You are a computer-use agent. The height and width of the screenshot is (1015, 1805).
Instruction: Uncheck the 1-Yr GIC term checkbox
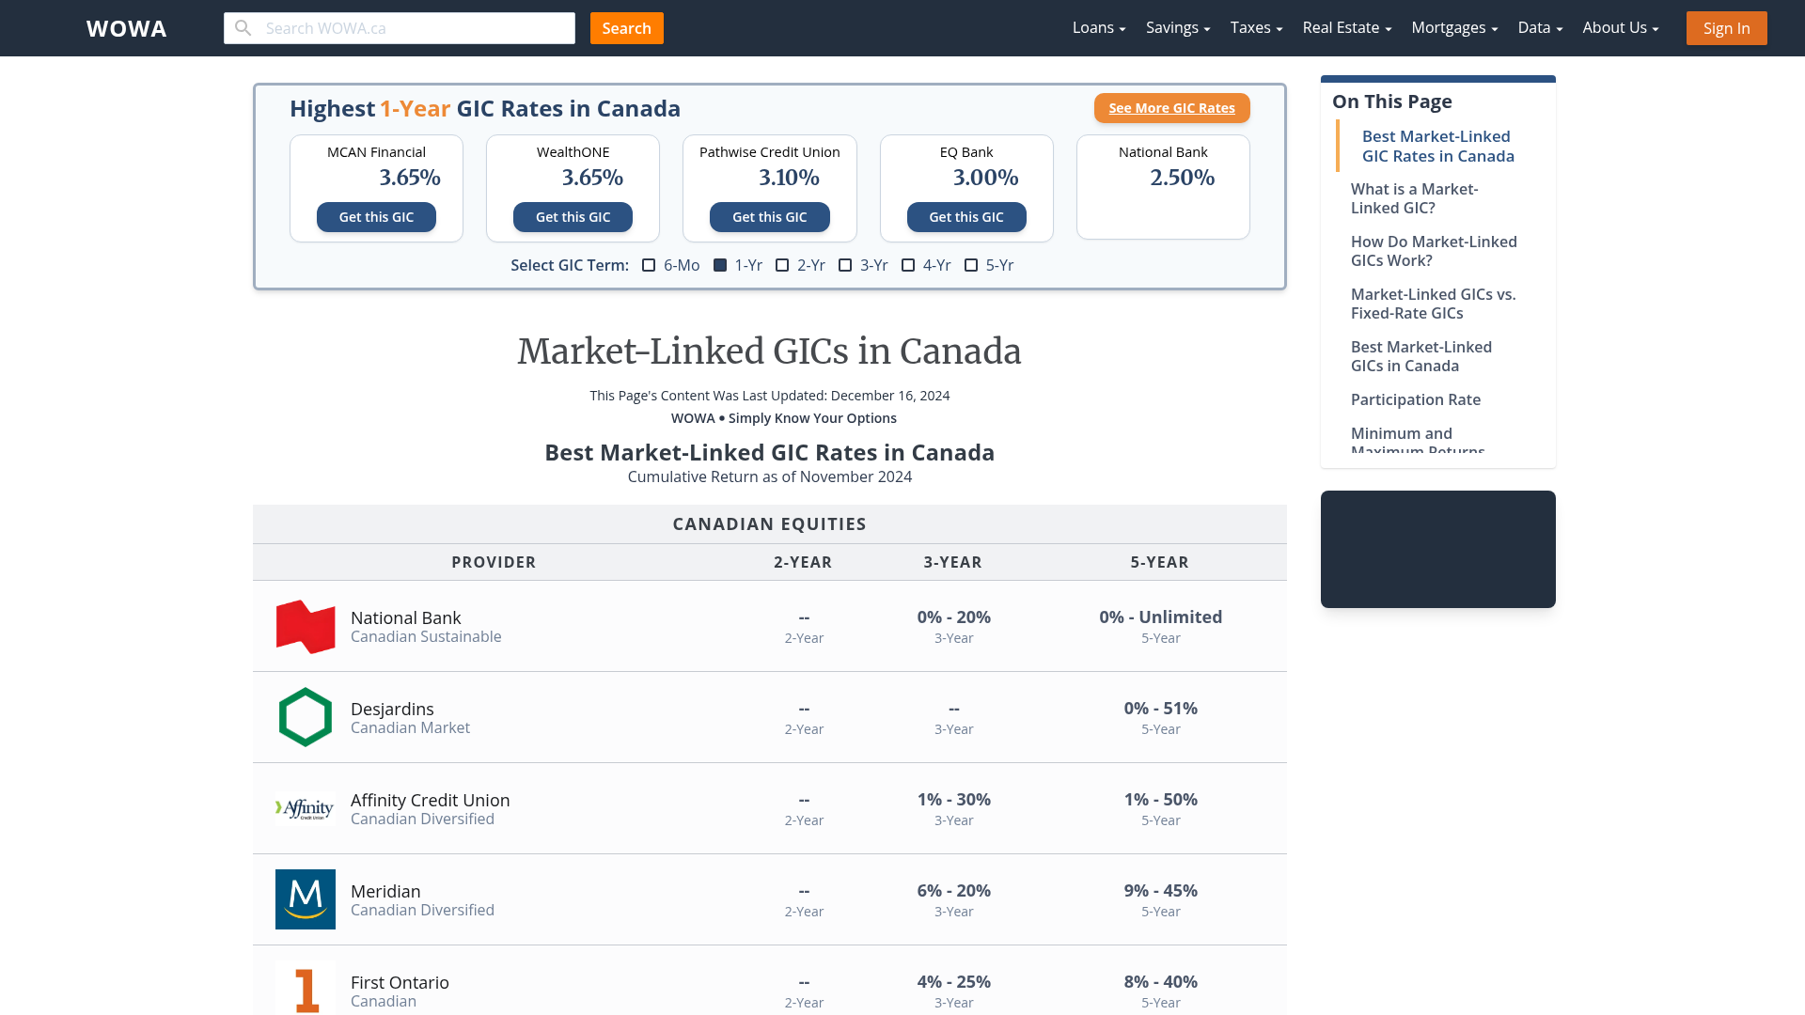(720, 265)
